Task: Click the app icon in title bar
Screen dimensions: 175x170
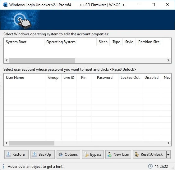Action: 5,5
